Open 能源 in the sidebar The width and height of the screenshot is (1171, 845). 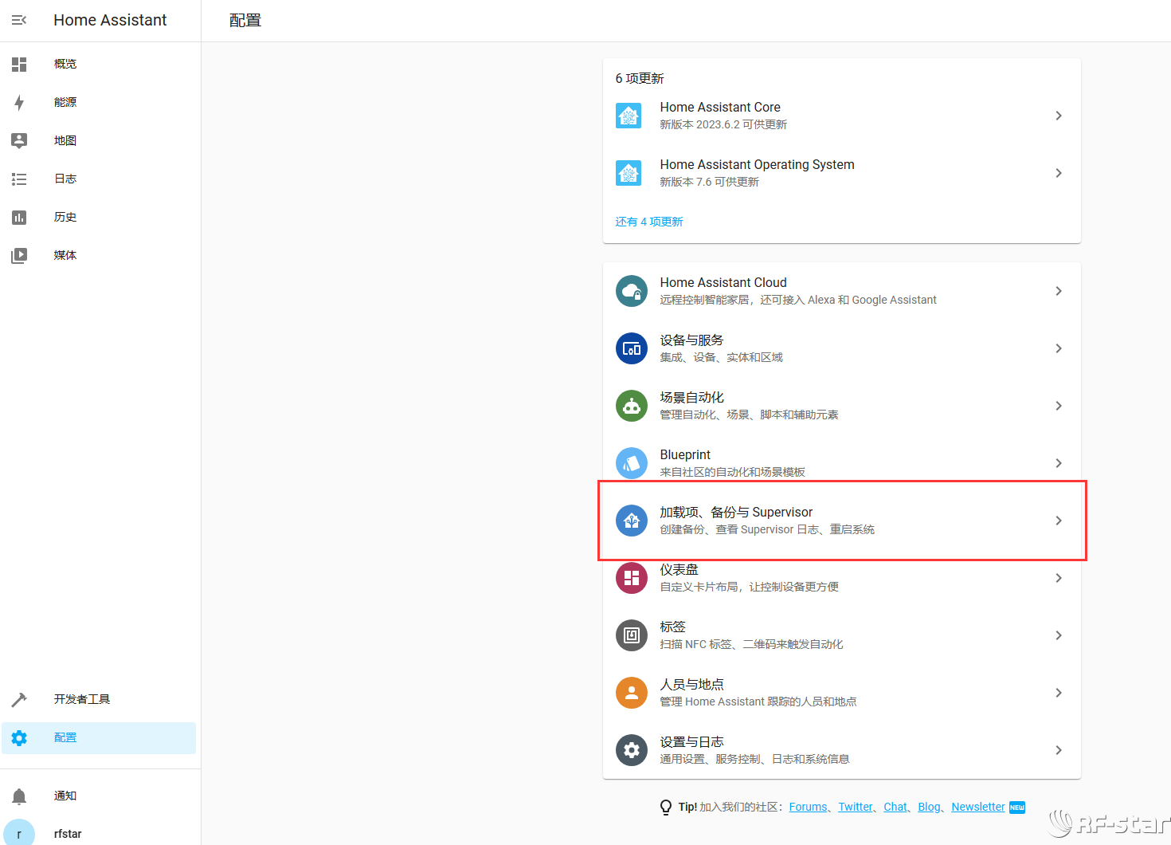[x=99, y=102]
